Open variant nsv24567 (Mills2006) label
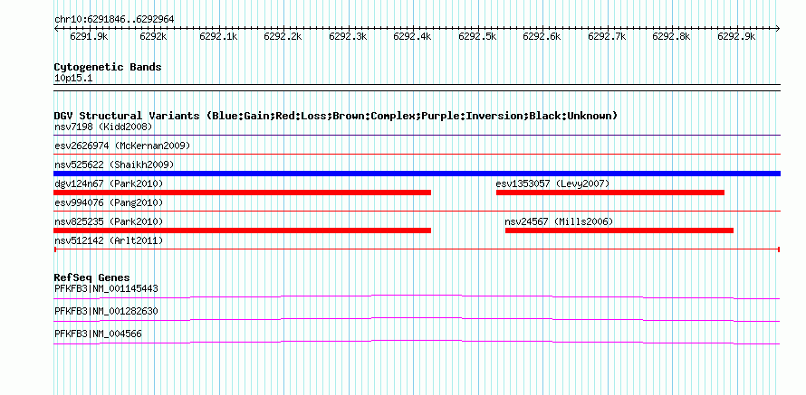Image resolution: width=806 pixels, height=395 pixels. click(560, 221)
